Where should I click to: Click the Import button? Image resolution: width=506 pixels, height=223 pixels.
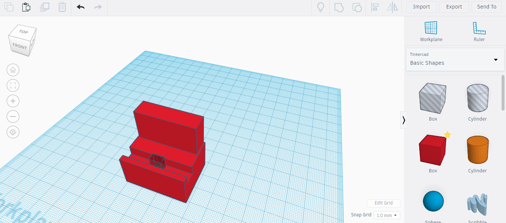[x=421, y=7]
